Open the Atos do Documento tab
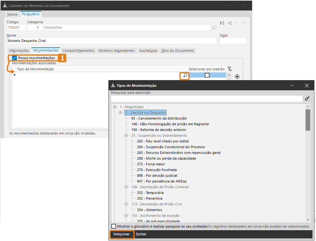This screenshot has height=241, width=316. point(177,51)
